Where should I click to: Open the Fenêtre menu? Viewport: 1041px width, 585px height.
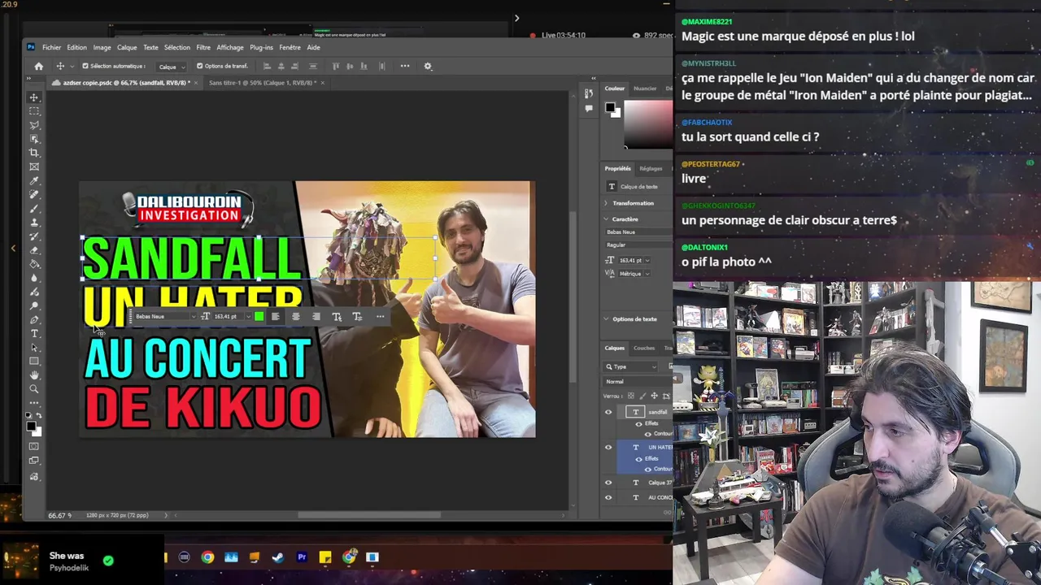pos(290,47)
